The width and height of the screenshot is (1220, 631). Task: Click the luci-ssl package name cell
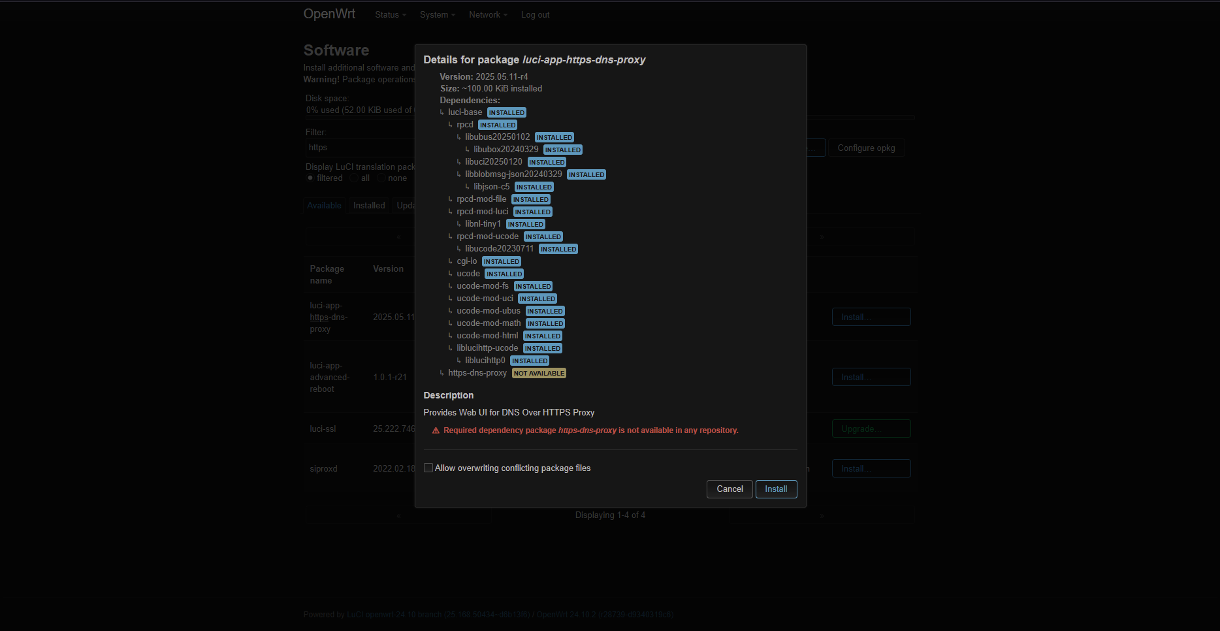click(323, 429)
